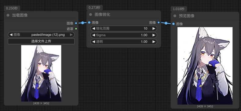Collapse the 预览图像 node using its gray dot
Image resolution: width=241 pixels, height=111 pixels.
coord(175,16)
